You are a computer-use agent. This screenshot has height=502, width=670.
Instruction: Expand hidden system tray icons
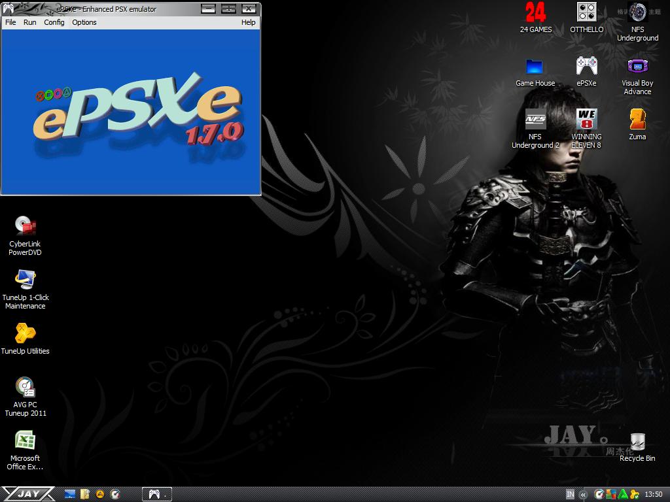point(583,494)
